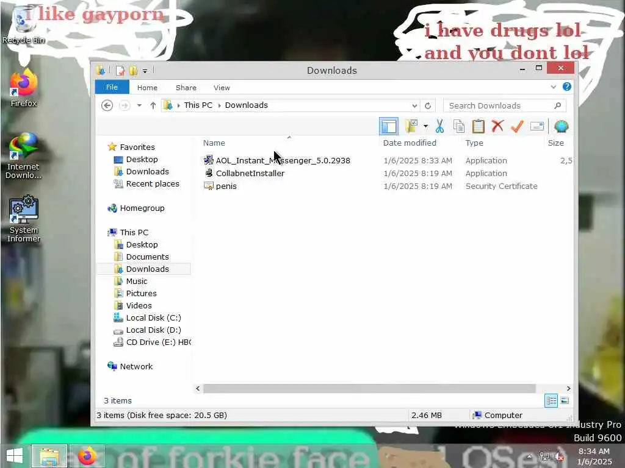The image size is (625, 468).
Task: Click the Copy toolbar icon
Action: click(459, 127)
